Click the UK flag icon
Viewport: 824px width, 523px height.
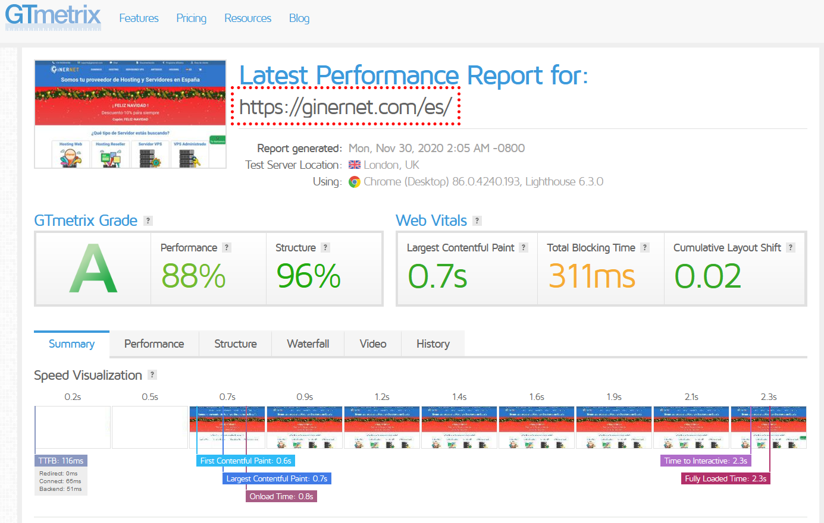pos(355,165)
